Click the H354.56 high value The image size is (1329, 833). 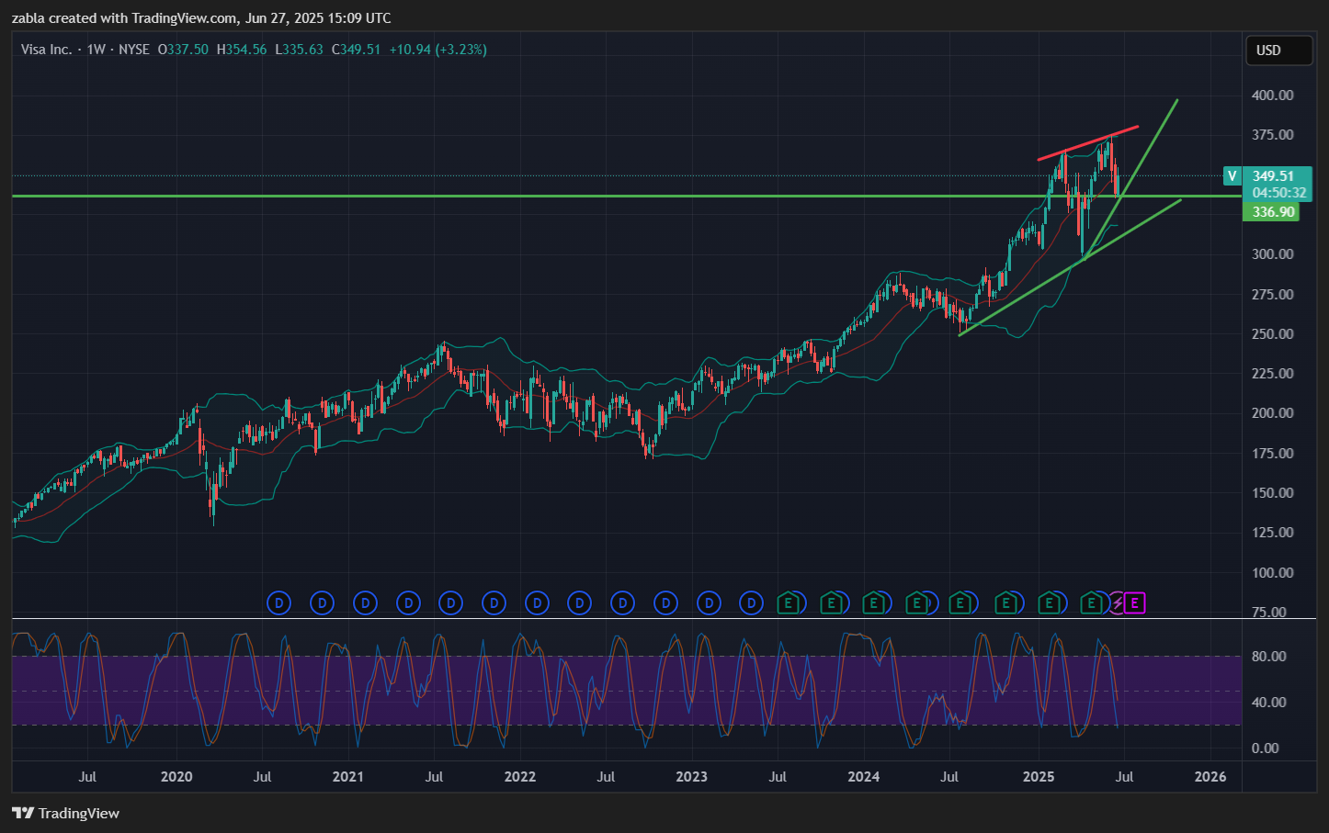click(242, 50)
